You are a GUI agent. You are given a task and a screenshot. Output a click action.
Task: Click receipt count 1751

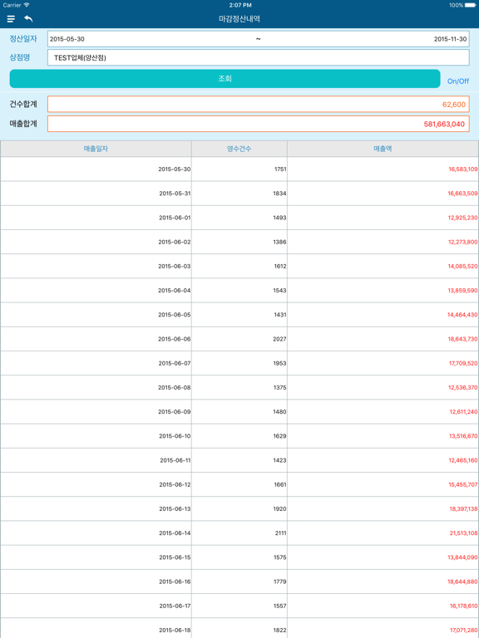(x=280, y=169)
